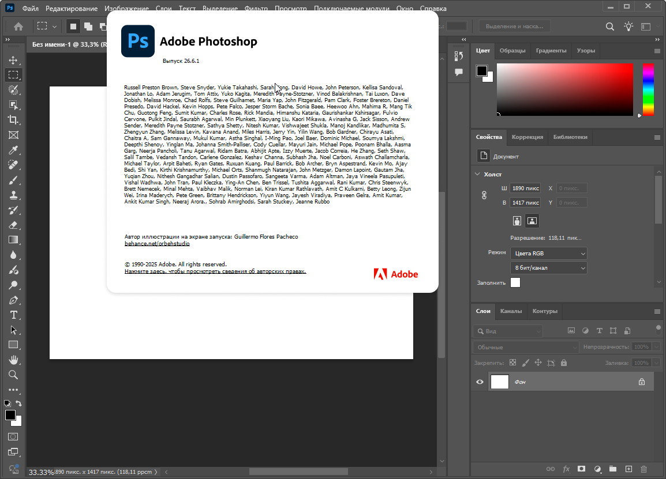Image resolution: width=666 pixels, height=479 pixels.
Task: Open the 8 бит/канал dropdown
Action: tap(549, 267)
